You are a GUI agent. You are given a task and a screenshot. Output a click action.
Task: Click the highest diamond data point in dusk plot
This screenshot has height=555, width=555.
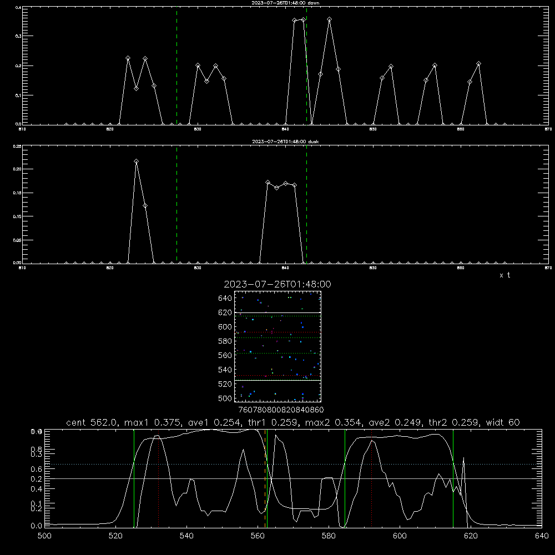point(137,162)
